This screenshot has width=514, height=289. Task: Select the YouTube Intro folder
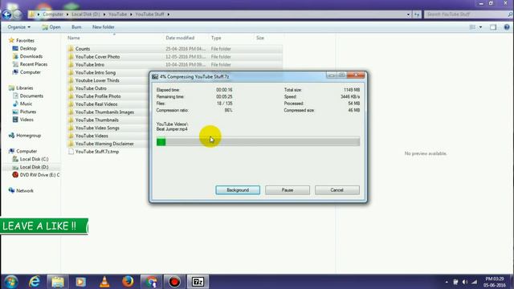point(90,64)
